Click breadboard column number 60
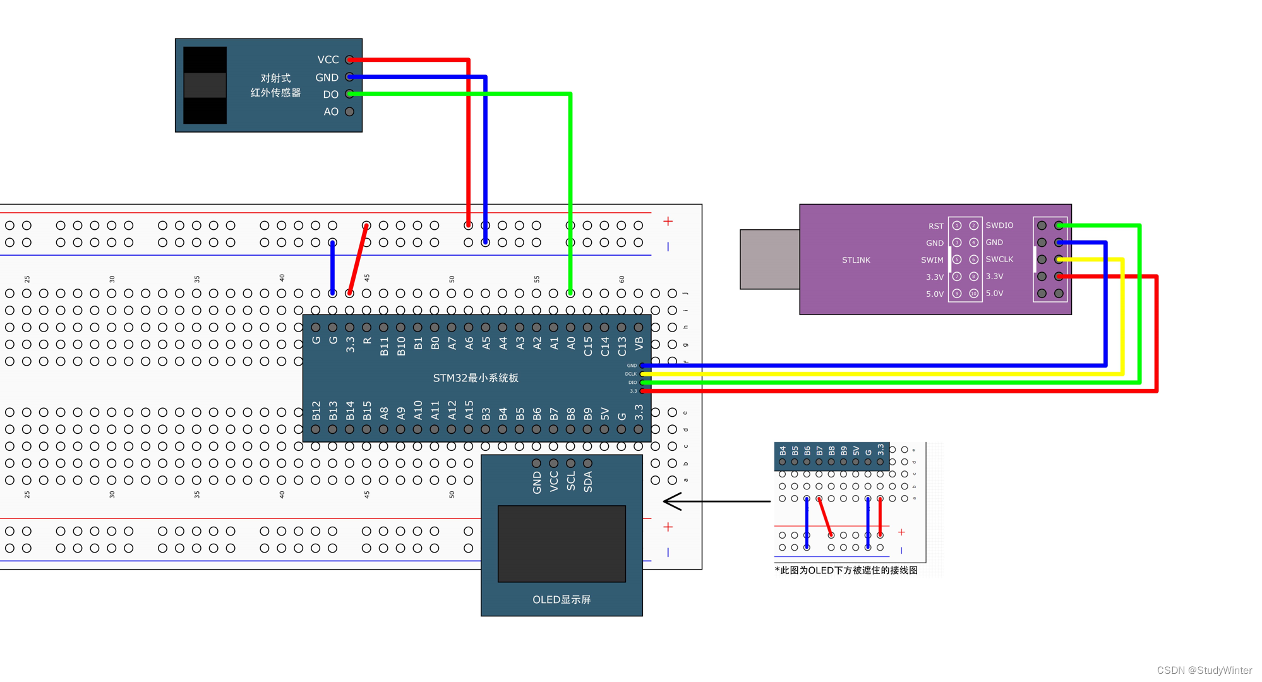Image resolution: width=1262 pixels, height=682 pixels. tap(622, 278)
